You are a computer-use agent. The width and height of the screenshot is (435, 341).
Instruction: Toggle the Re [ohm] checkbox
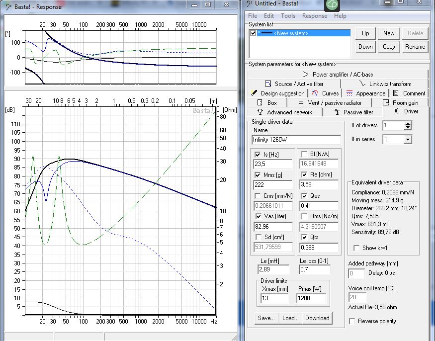[304, 174]
